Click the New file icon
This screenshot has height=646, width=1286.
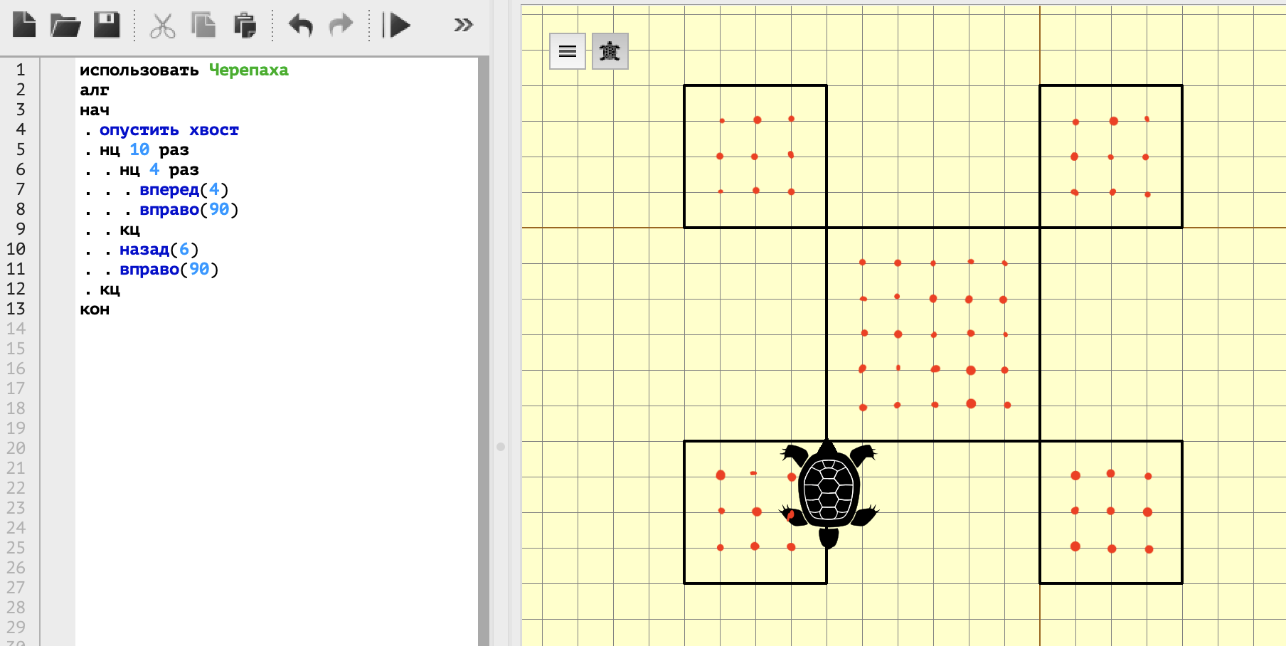click(x=24, y=25)
